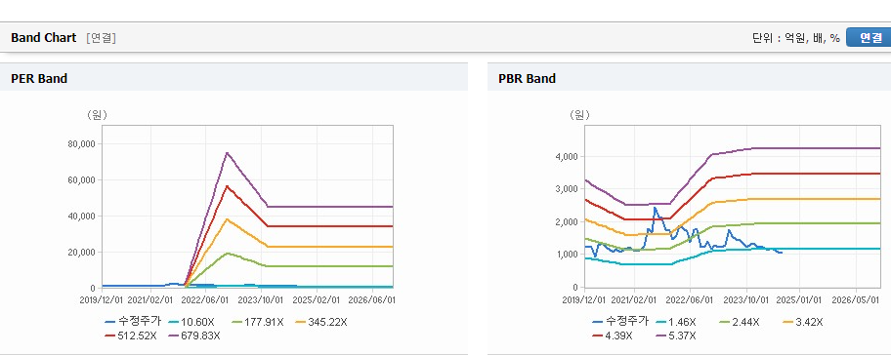Click the blue price peak in PBR chart

(x=655, y=208)
